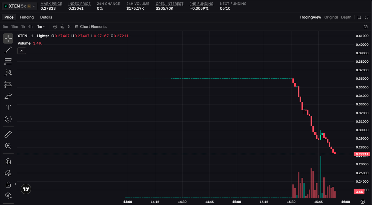This screenshot has height=205, width=372.
Task: Toggle hide all drawings eye icon
Action: click(8, 196)
